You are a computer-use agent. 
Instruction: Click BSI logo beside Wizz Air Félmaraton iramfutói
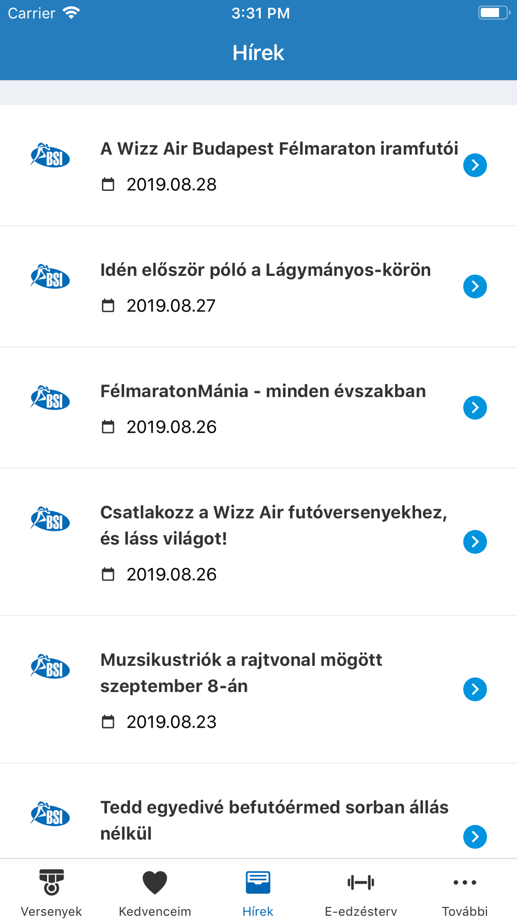pos(50,156)
